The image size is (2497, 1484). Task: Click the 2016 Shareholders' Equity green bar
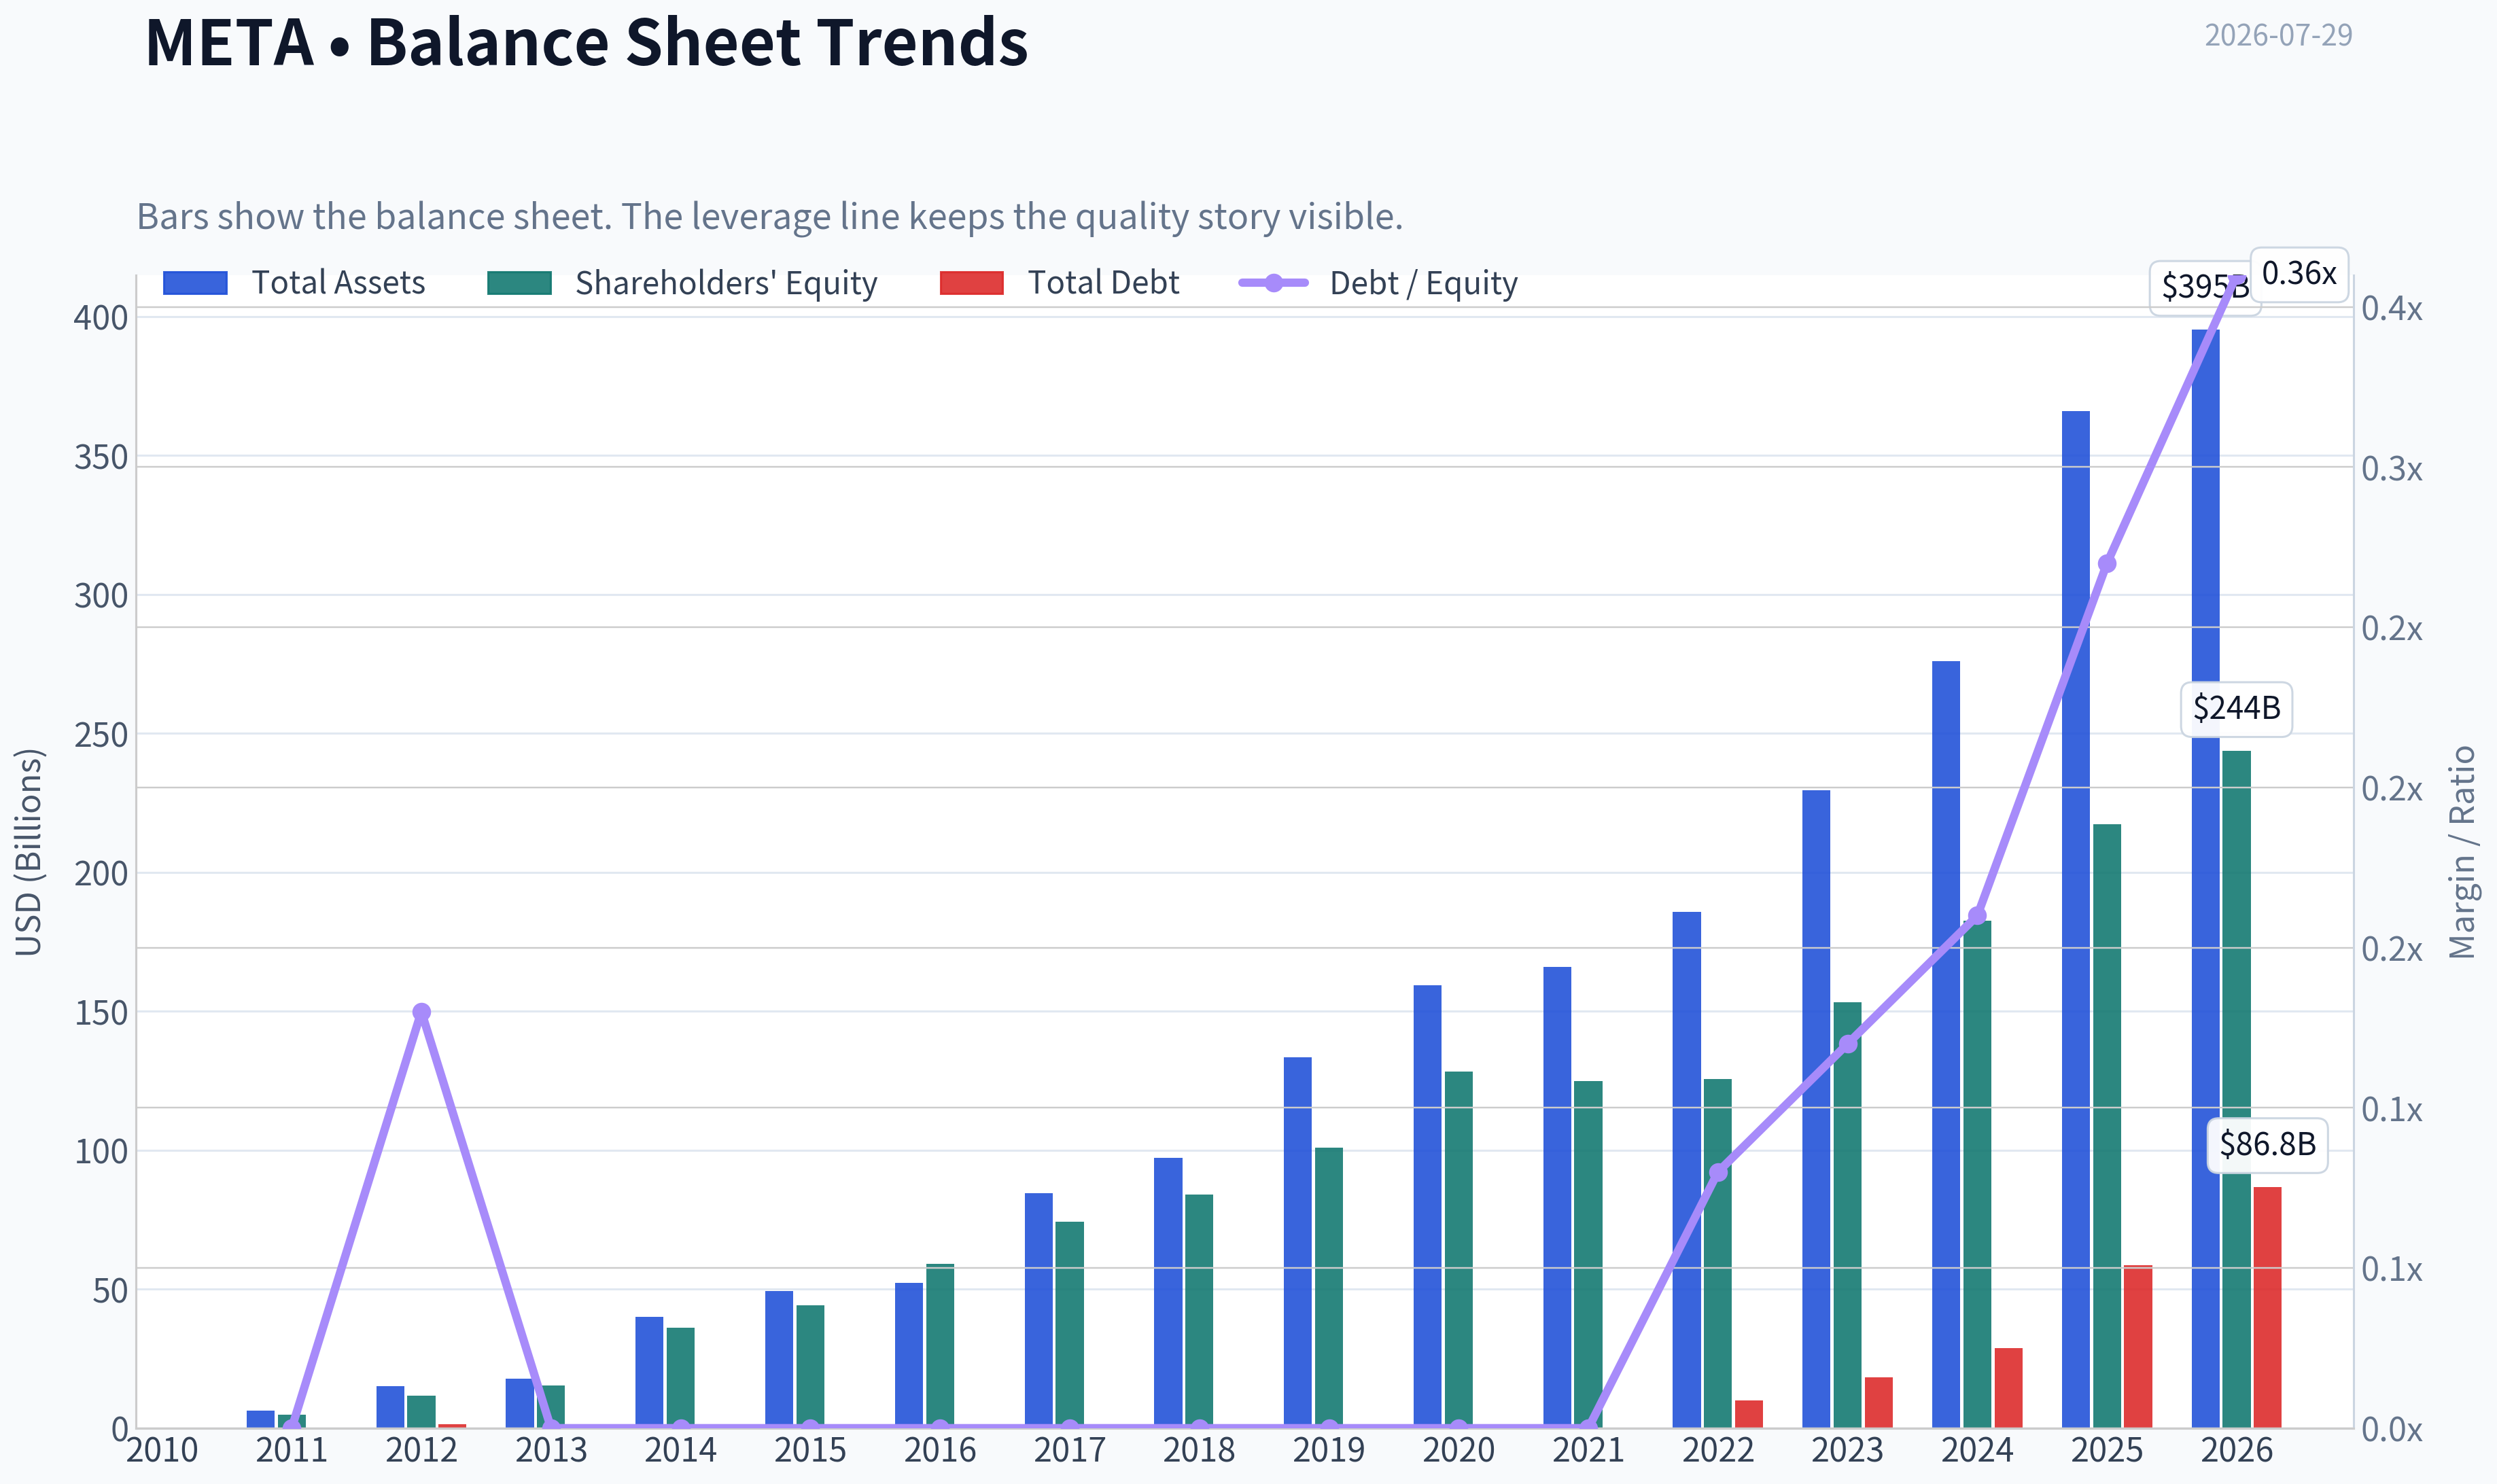(x=939, y=1346)
